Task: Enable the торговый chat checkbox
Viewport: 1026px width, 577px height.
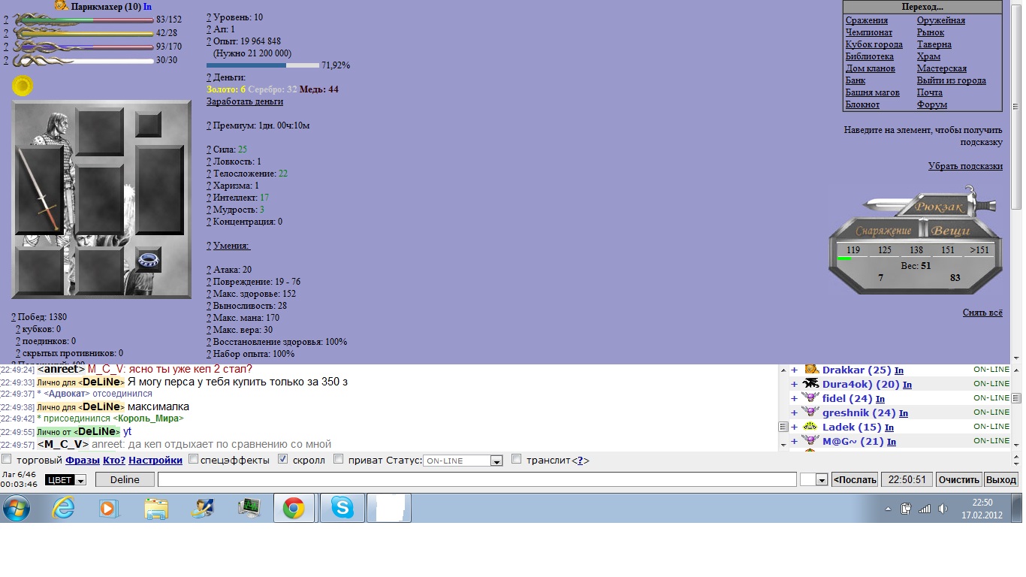Action: [7, 459]
